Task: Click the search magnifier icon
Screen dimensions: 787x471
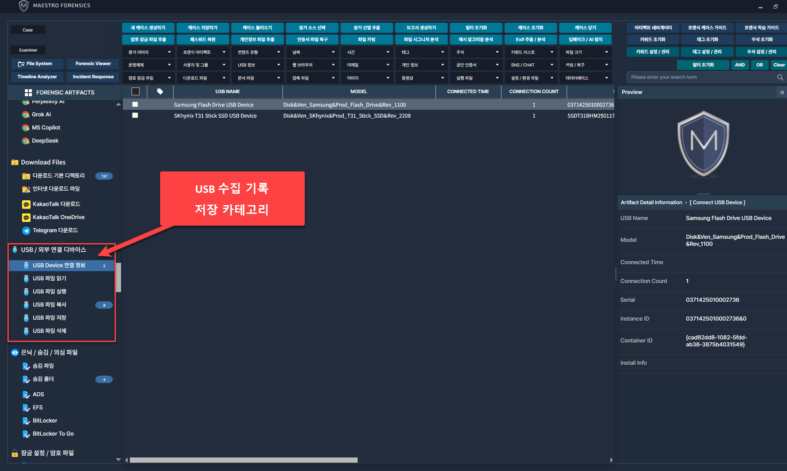Action: [780, 77]
